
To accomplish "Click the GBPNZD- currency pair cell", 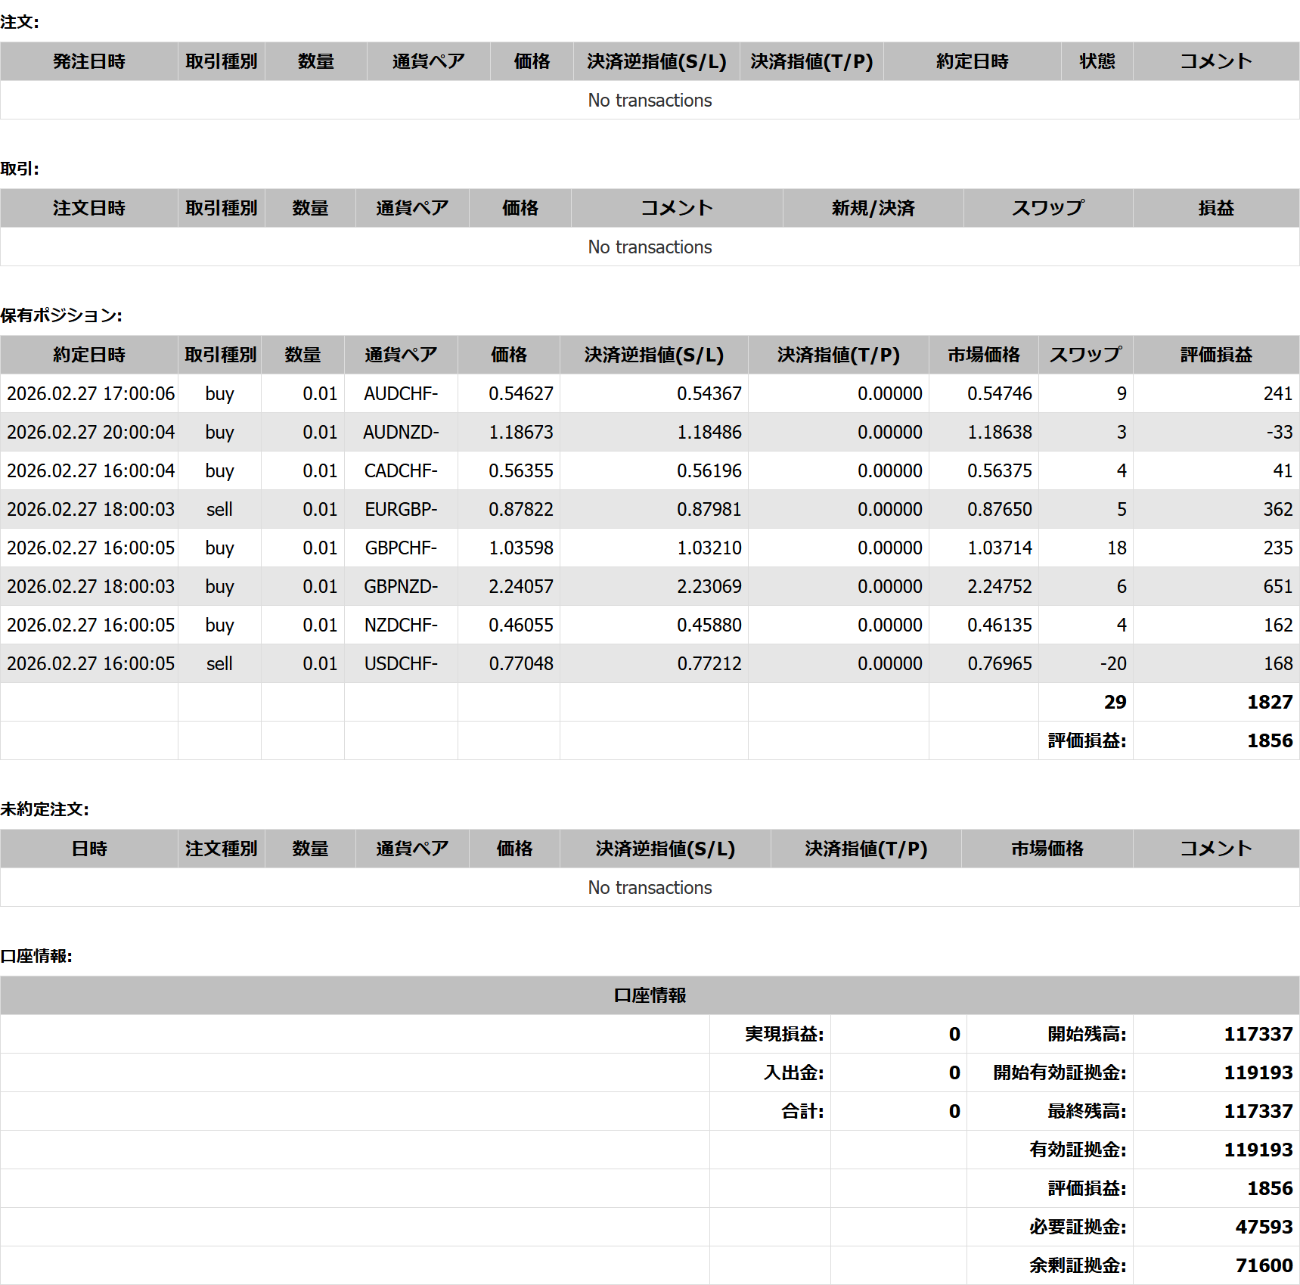I will coord(400,586).
